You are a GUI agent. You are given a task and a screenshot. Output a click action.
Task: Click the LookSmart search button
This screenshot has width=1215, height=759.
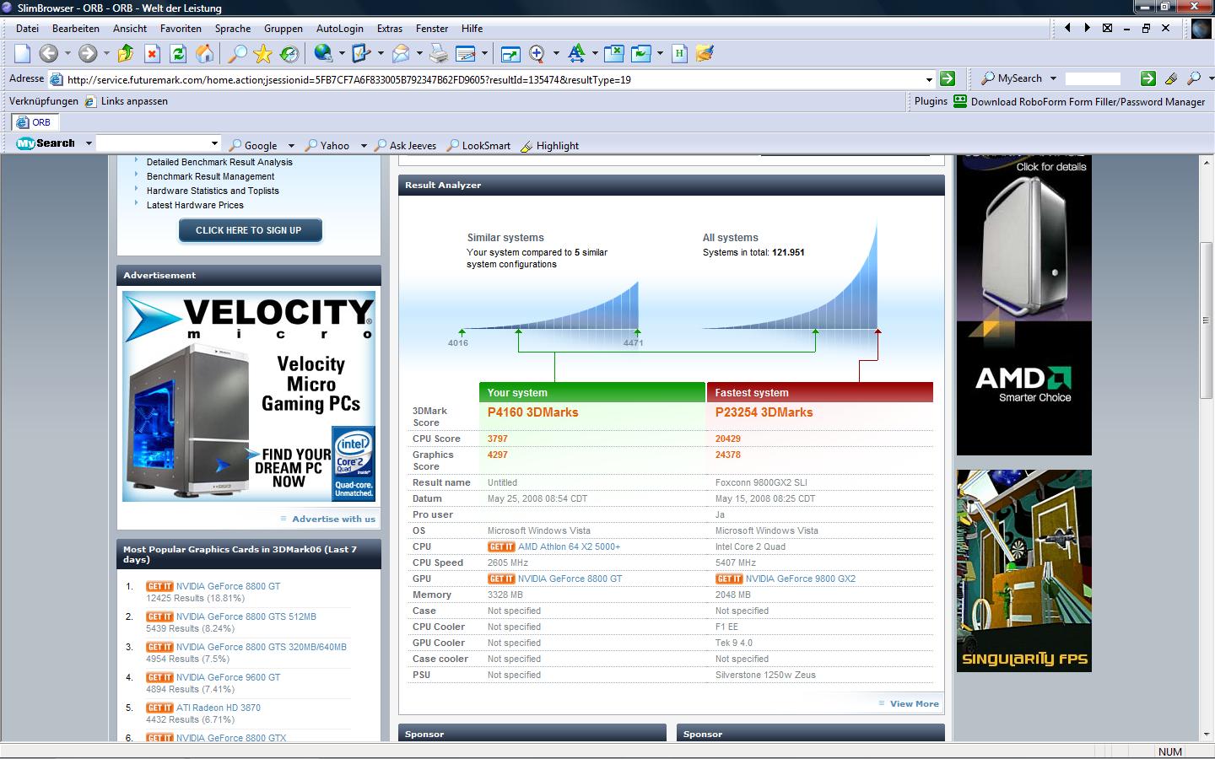(x=478, y=145)
